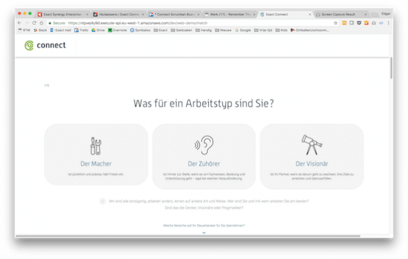Go back with the browser back arrow
Image resolution: width=408 pixels, height=259 pixels.
coord(20,23)
